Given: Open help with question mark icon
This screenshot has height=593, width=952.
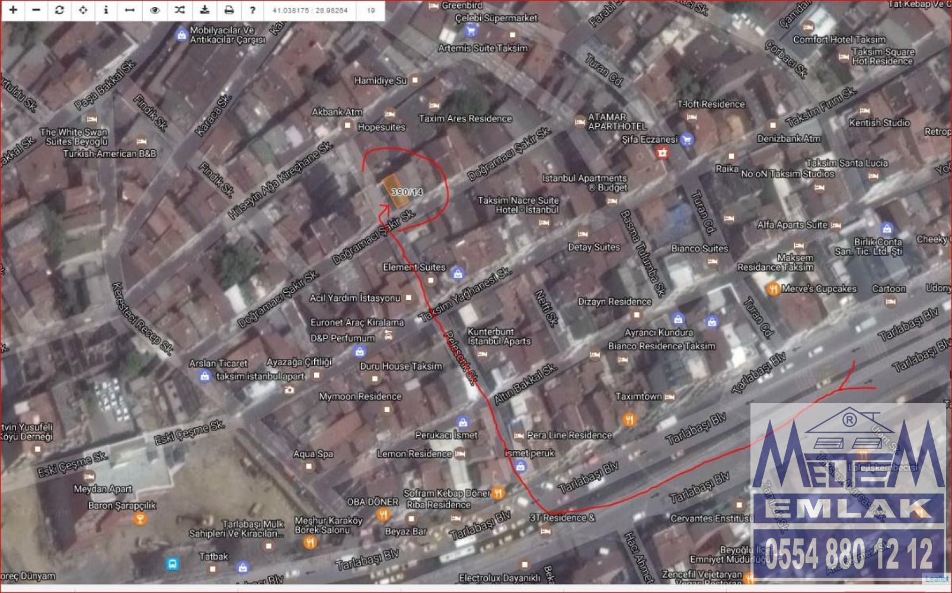Looking at the screenshot, I should point(253,10).
